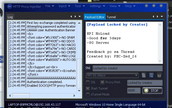Click the STOP button
This screenshot has height=108, width=172.
152,90
